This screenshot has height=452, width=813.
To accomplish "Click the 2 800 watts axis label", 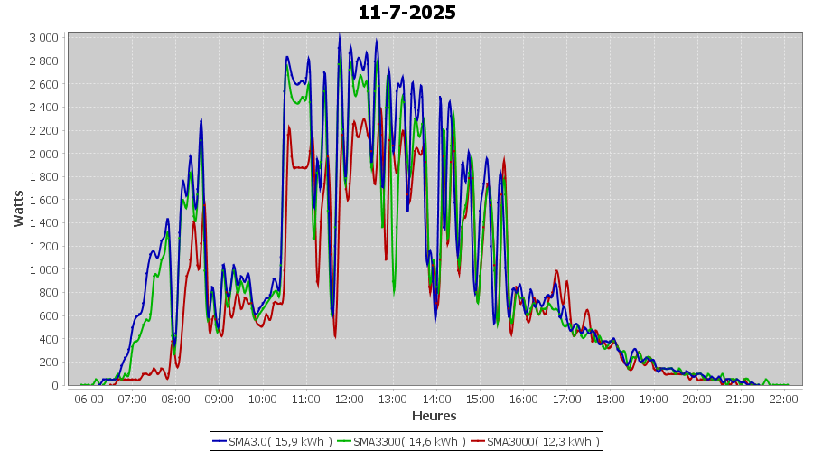I will 43,61.
